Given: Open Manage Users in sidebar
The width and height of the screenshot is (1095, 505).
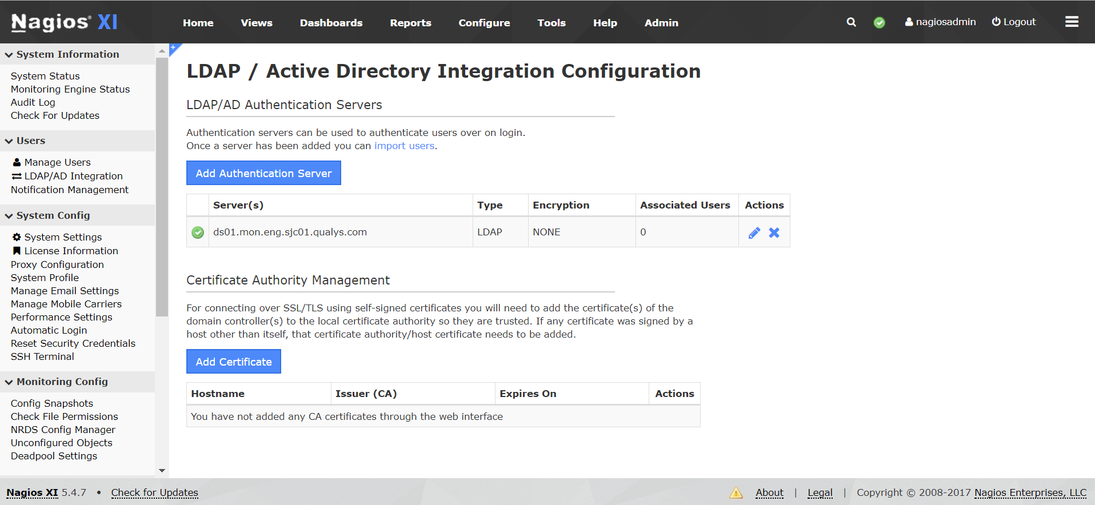Looking at the screenshot, I should point(57,162).
